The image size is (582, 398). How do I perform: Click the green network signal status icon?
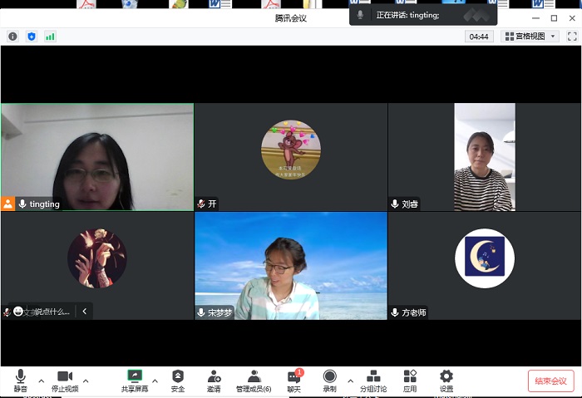pyautogui.click(x=50, y=37)
